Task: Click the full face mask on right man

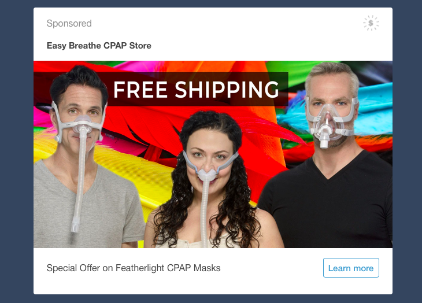Action: coord(330,121)
